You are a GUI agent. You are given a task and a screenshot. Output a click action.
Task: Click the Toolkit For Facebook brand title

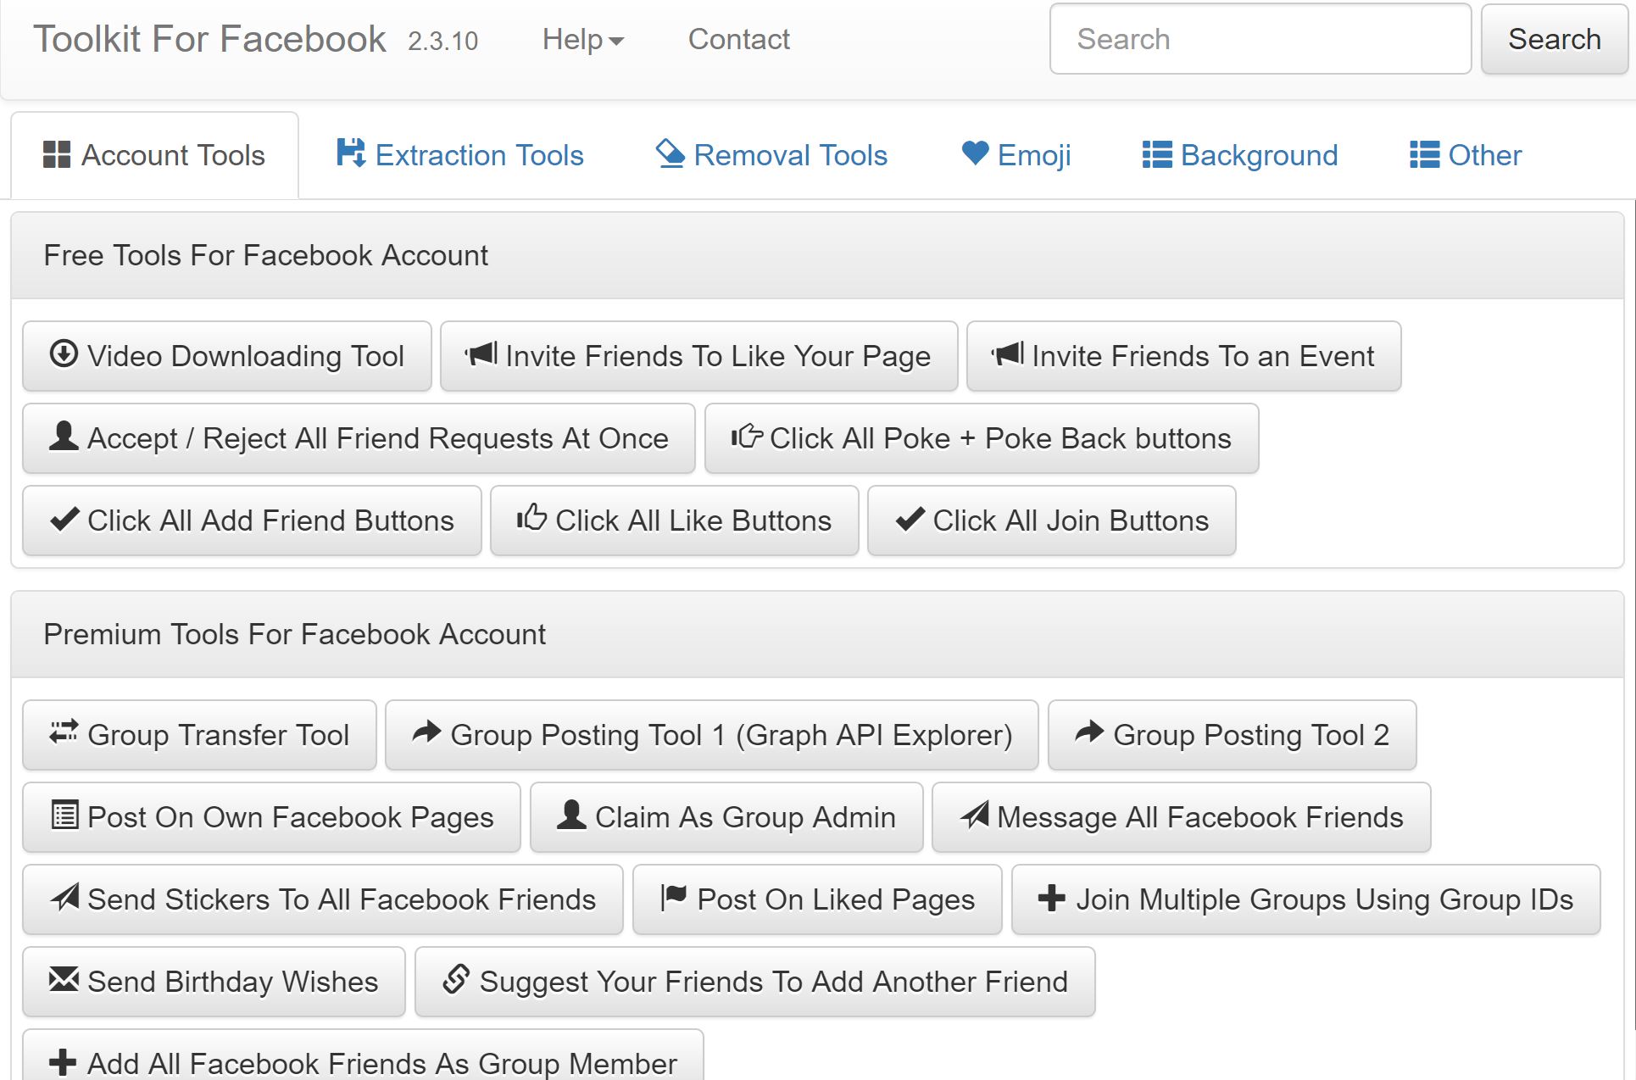tap(209, 39)
